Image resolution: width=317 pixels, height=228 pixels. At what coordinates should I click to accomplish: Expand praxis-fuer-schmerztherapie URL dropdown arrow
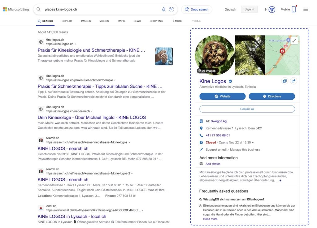(115, 80)
